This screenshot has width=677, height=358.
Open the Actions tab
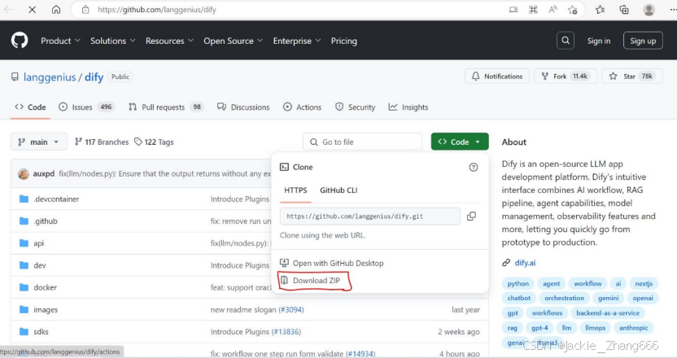click(302, 107)
